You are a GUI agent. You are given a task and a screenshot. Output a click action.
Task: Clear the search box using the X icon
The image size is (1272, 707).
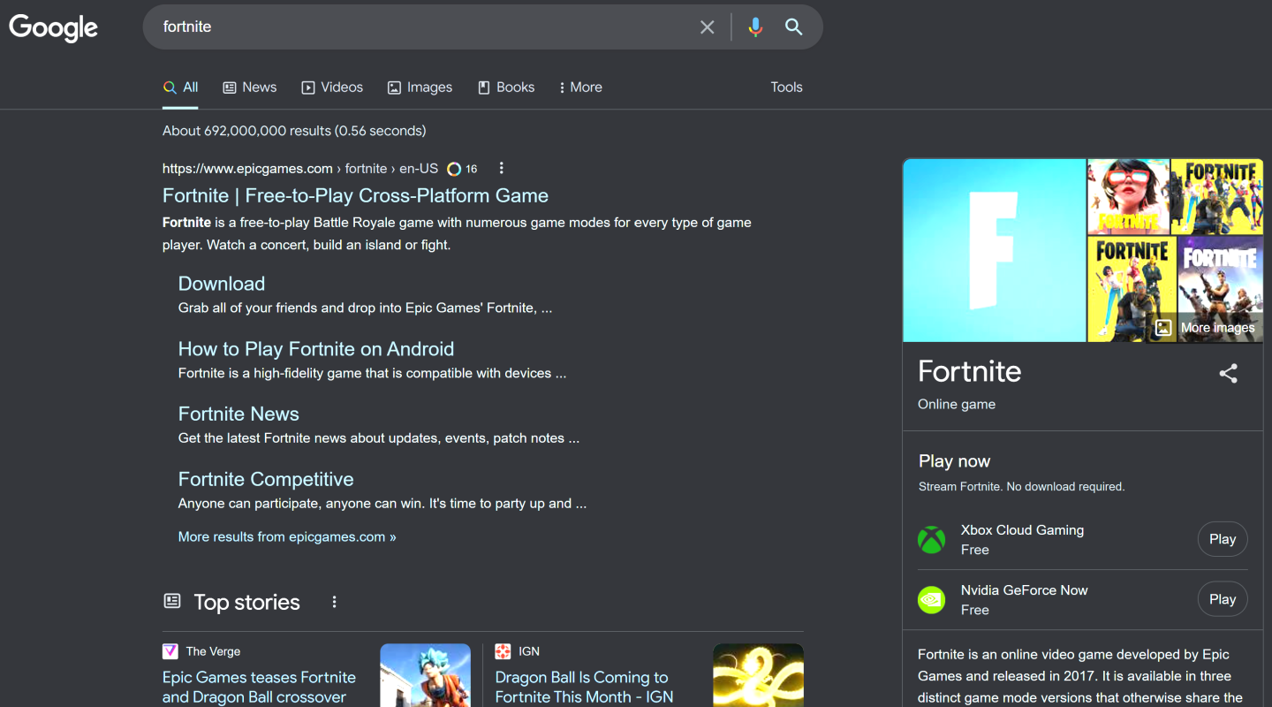[x=707, y=27]
